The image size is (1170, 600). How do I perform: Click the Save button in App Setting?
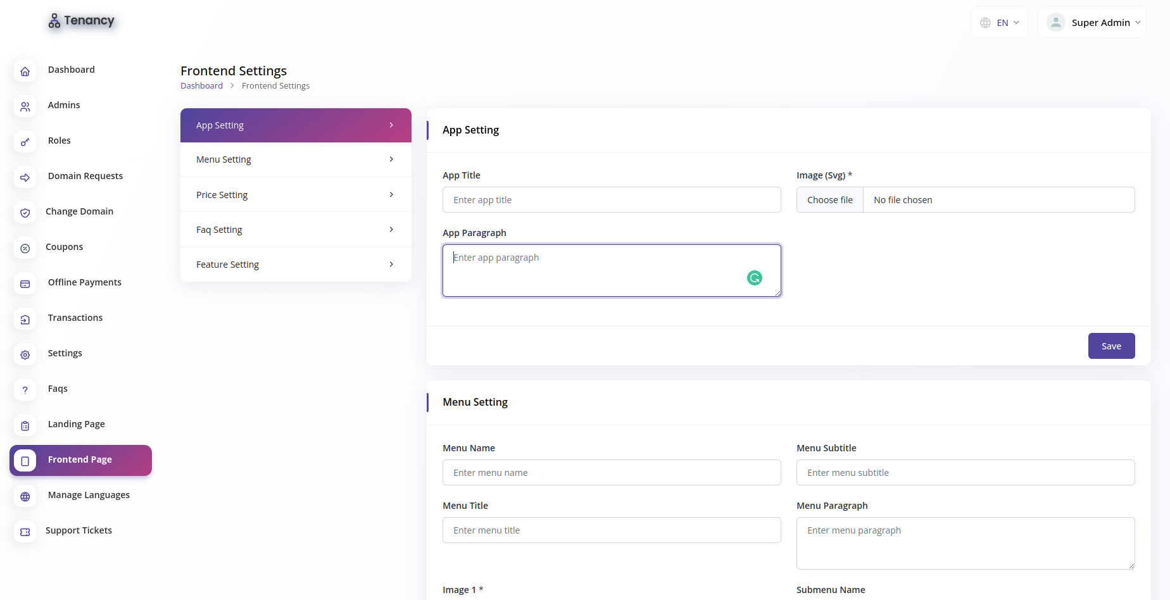click(1111, 346)
